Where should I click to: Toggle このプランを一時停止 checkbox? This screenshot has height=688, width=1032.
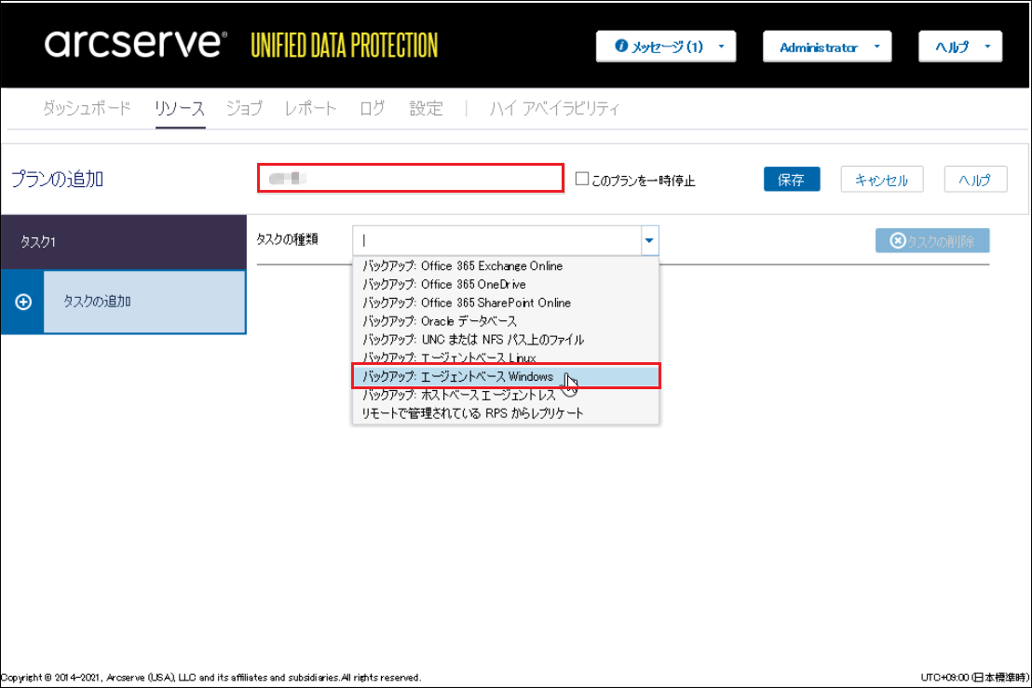(582, 179)
